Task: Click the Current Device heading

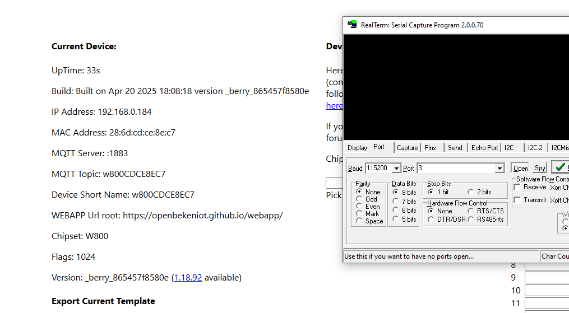Action: [84, 46]
